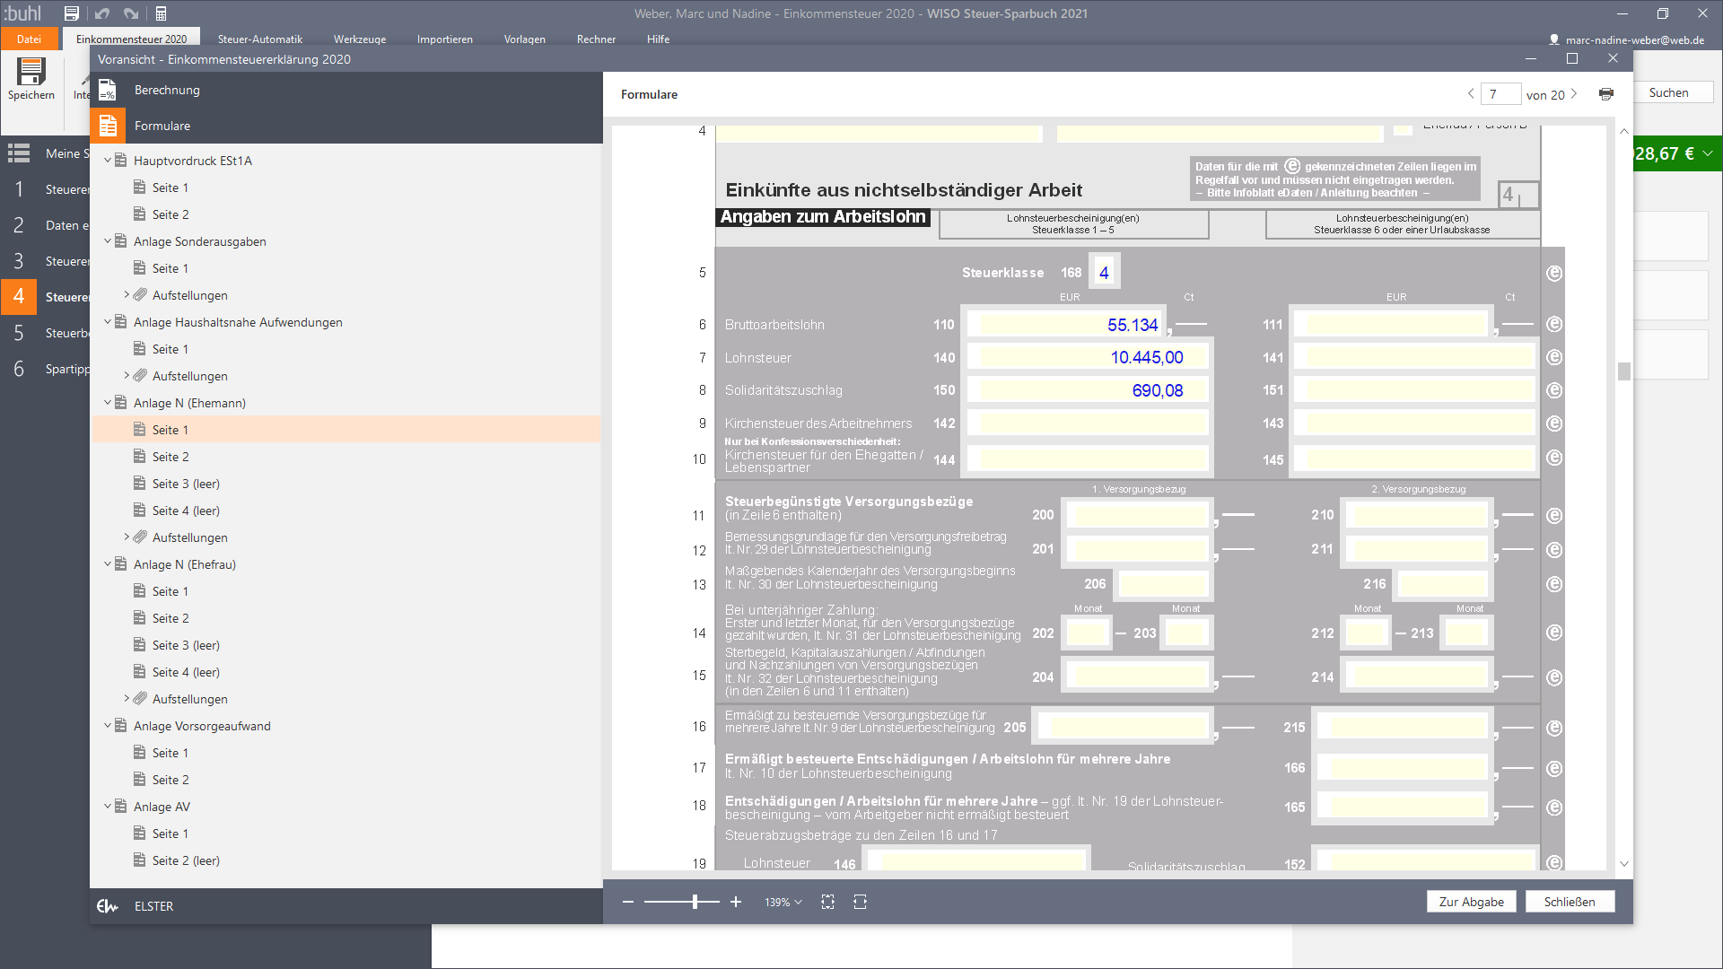Click the print icon in the Formulare header
The image size is (1723, 969).
click(1606, 94)
